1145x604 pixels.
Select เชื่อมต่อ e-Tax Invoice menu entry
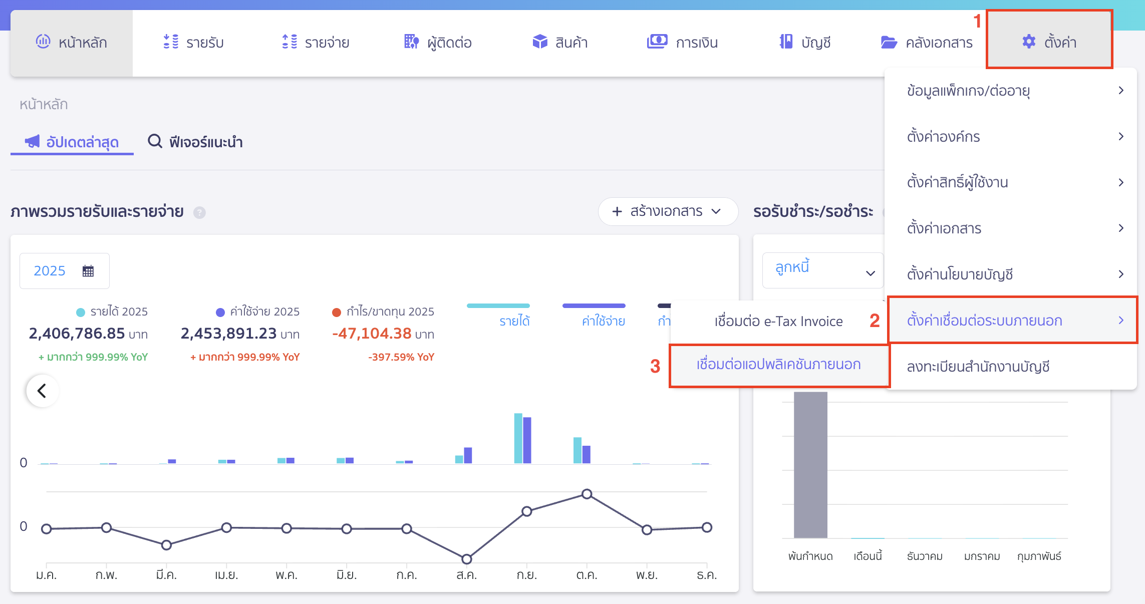point(778,321)
